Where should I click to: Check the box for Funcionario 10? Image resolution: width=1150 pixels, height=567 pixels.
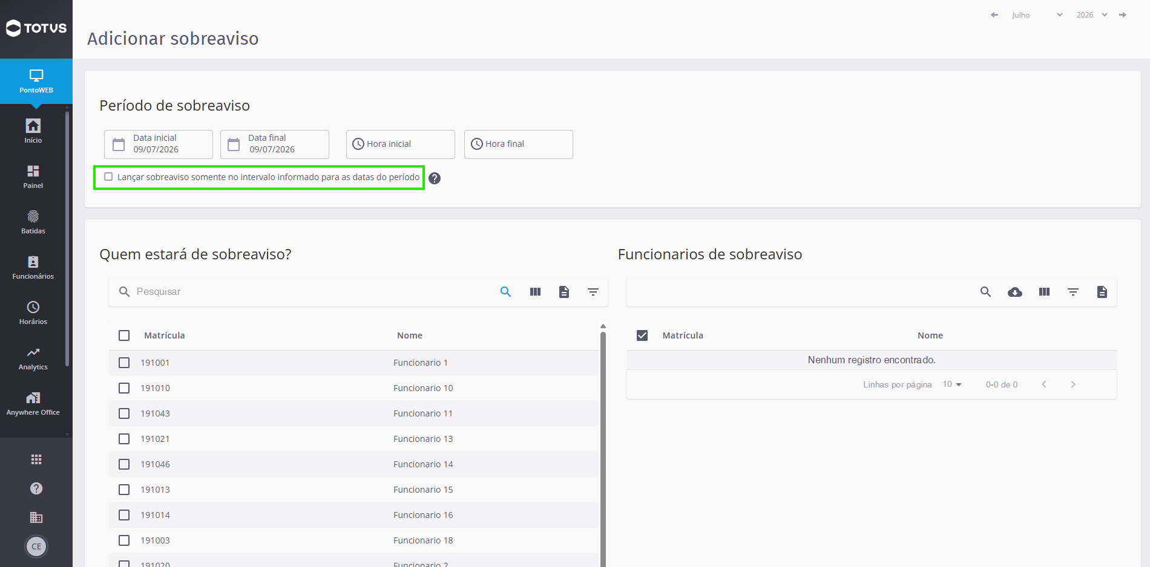124,388
